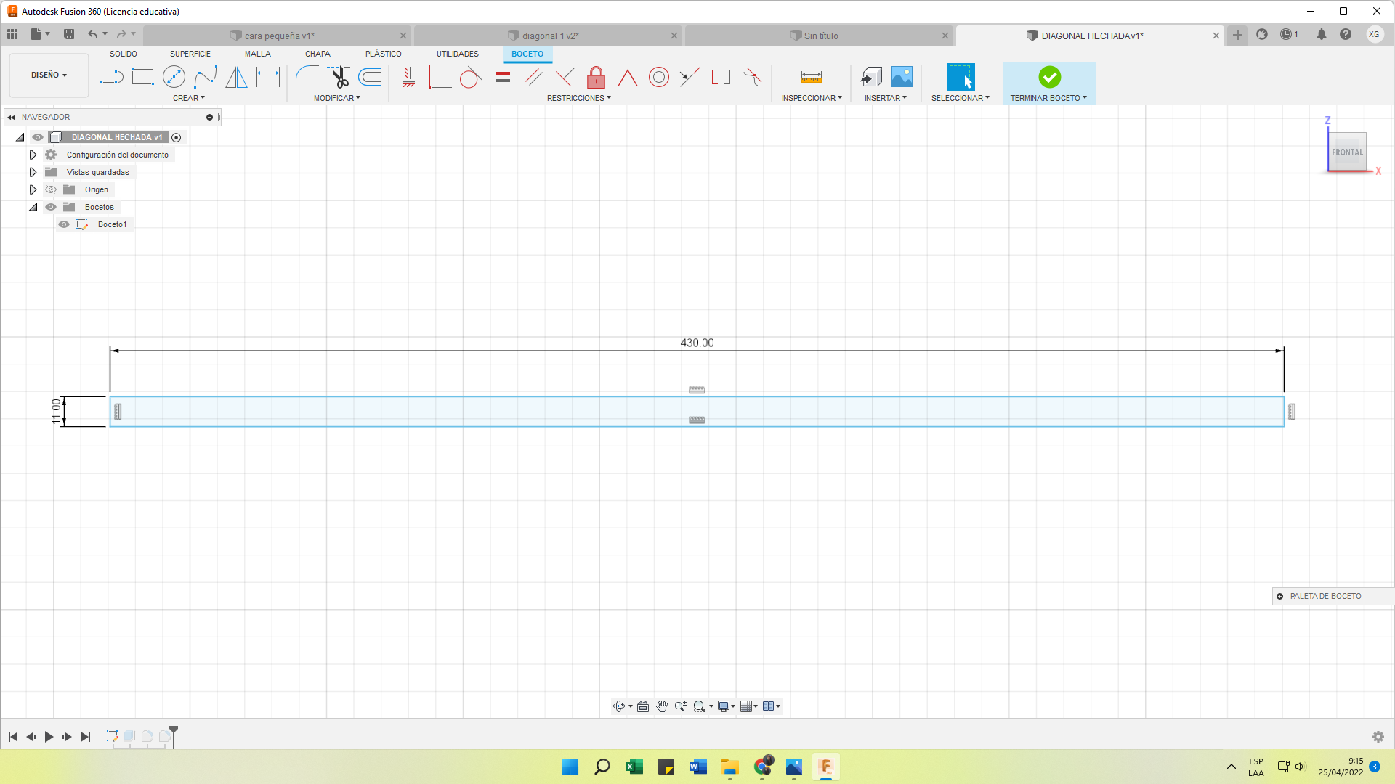
Task: Select the Line sketch tool
Action: click(111, 77)
